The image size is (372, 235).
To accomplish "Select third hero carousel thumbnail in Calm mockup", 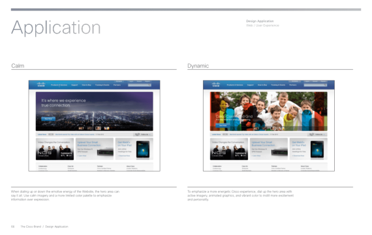I will click(x=98, y=128).
